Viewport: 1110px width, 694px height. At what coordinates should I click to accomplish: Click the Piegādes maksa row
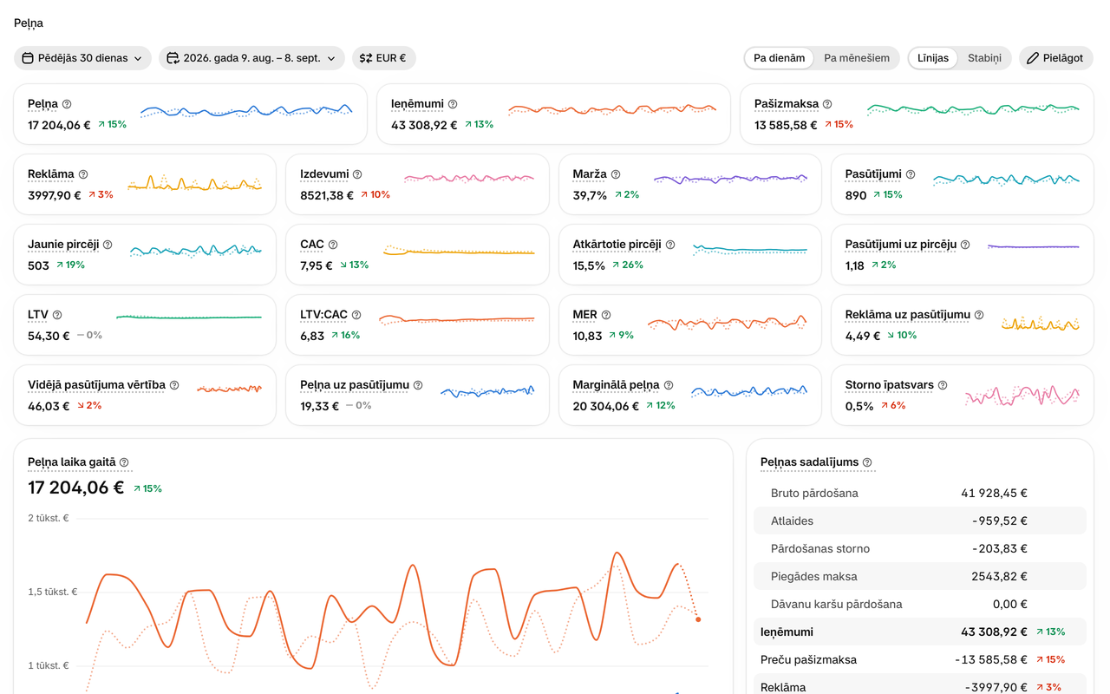tap(920, 576)
